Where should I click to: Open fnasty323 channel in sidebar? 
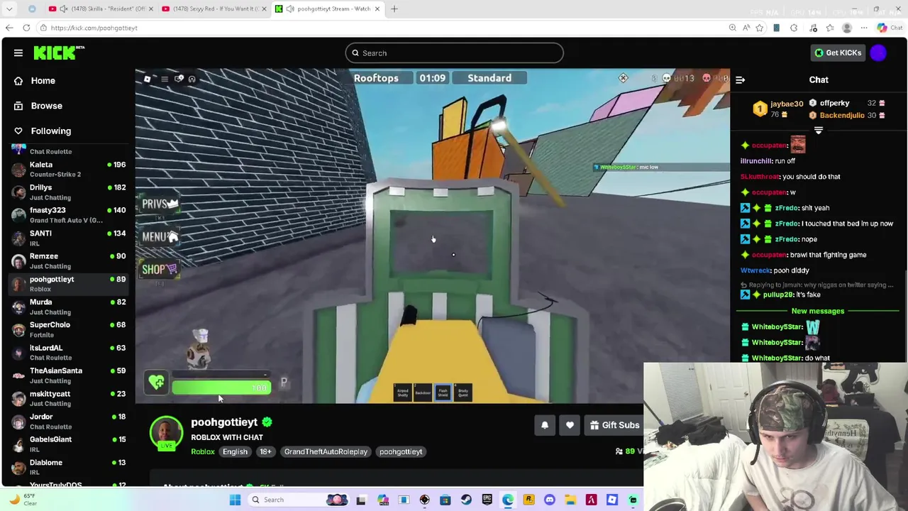(69, 215)
